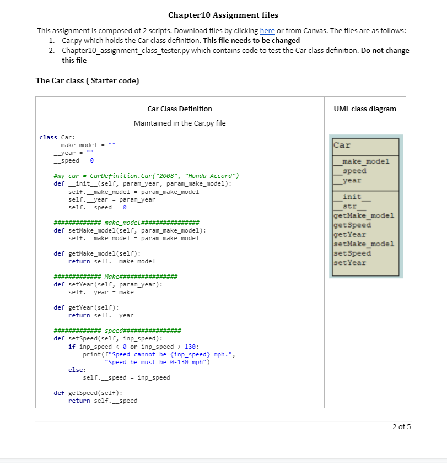
Task: Select the Car Class Definition table header
Action: pos(179,109)
